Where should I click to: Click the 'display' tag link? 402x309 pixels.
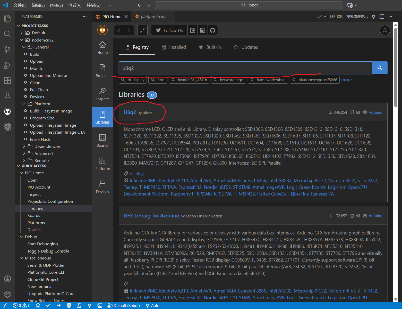tap(137, 174)
